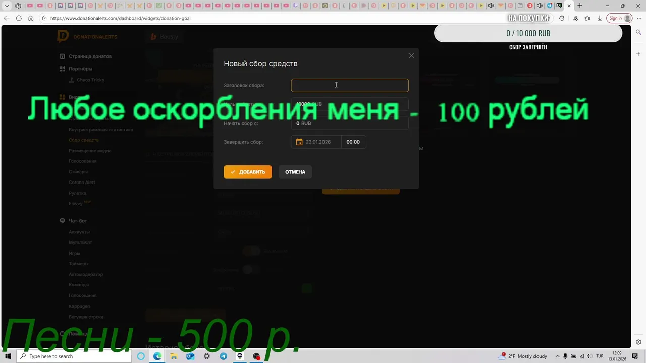Close the Новый сбор средств dialog
Screen dimensions: 646x363
click(411, 56)
